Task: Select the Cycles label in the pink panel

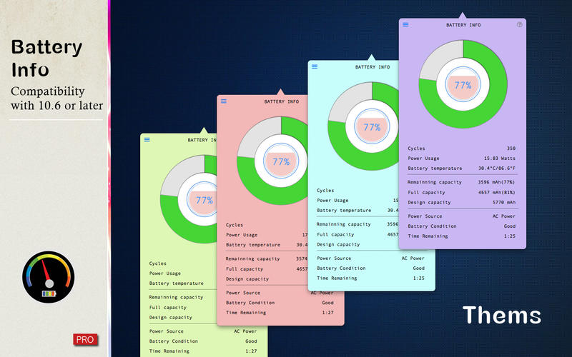Action: click(x=235, y=225)
